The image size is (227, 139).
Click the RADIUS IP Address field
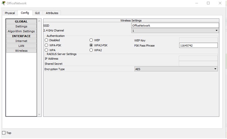point(198,58)
